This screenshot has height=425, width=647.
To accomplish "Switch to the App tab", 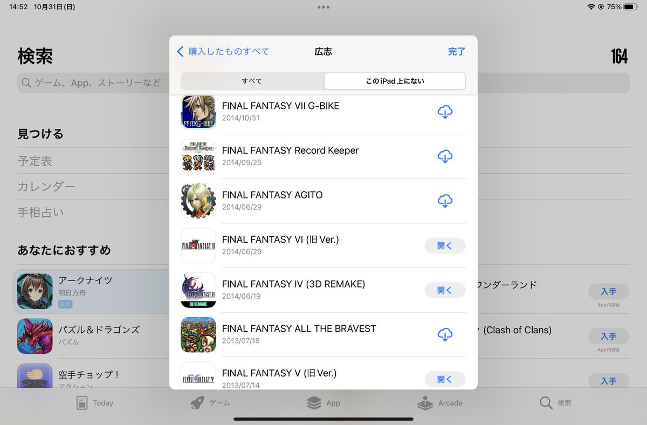I will (x=323, y=403).
